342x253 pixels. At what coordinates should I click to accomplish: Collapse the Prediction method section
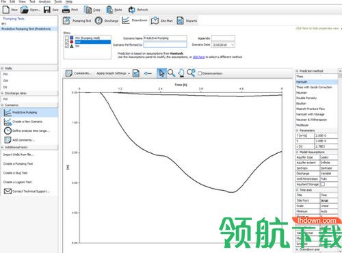pyautogui.click(x=297, y=71)
